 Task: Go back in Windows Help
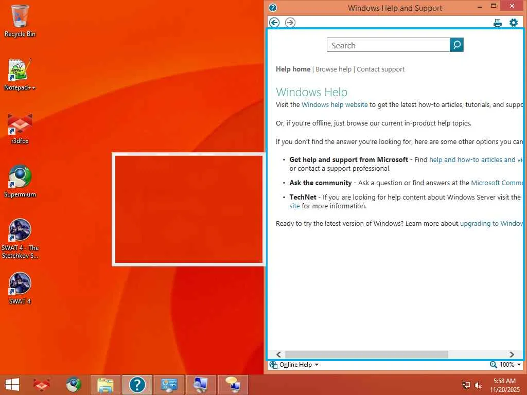click(x=274, y=23)
